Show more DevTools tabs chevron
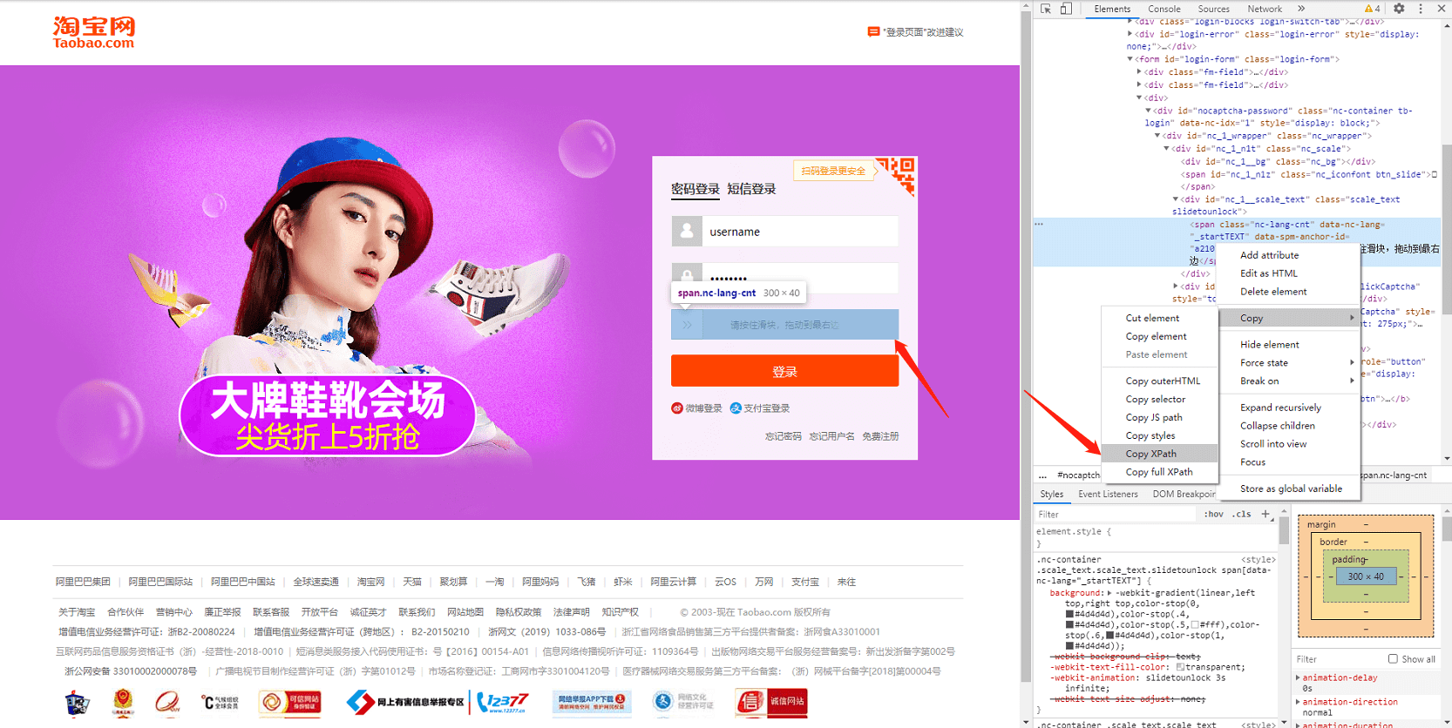Image resolution: width=1452 pixels, height=728 pixels. pyautogui.click(x=1302, y=9)
